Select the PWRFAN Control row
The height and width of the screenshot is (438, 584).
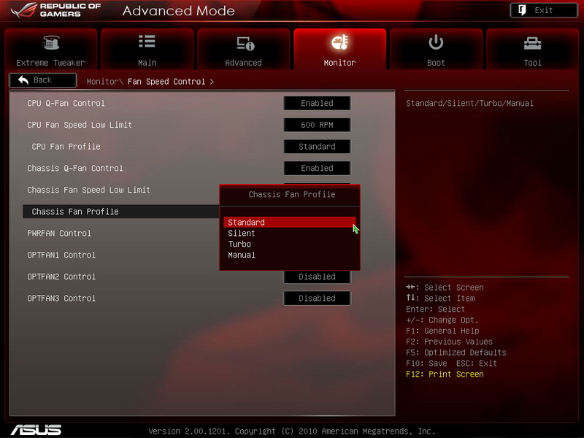click(x=59, y=233)
